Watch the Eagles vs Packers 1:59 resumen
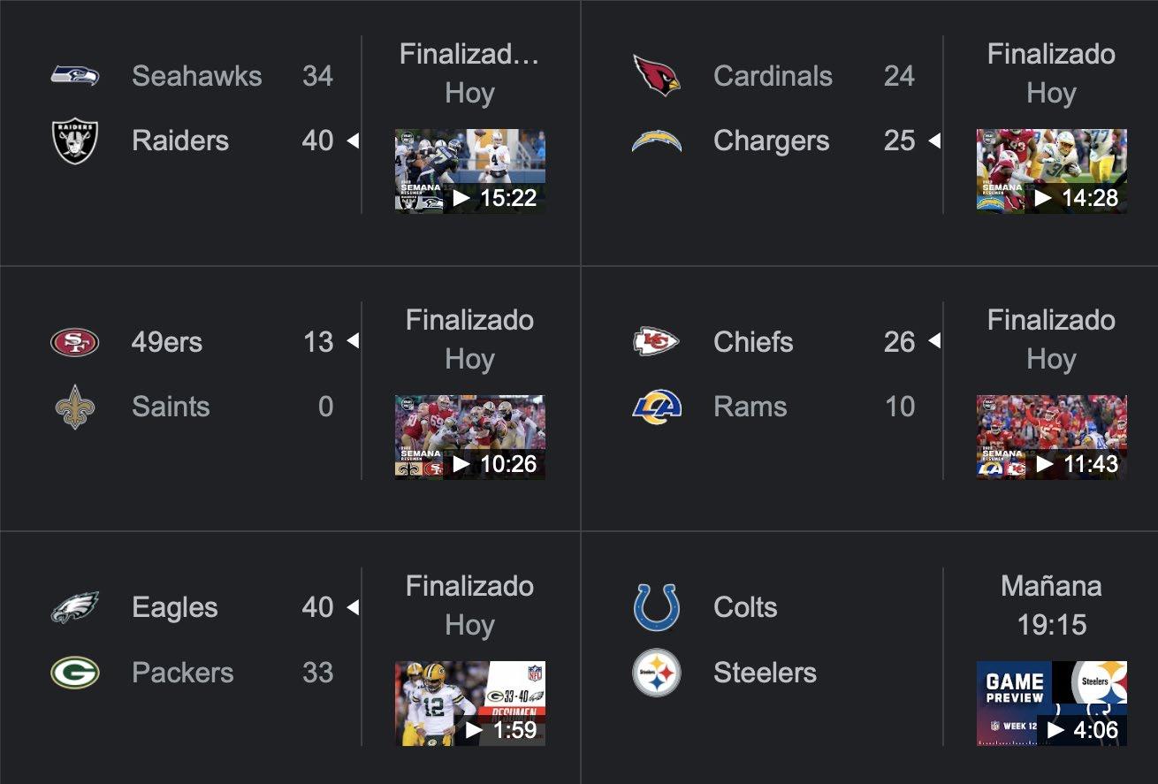 [x=469, y=704]
